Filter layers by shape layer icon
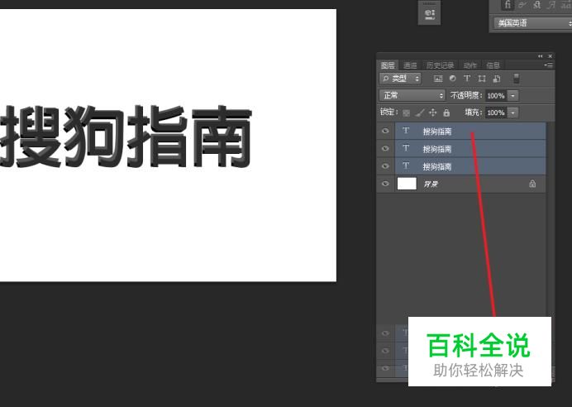The height and width of the screenshot is (407, 572). pos(482,79)
